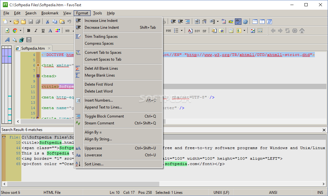The width and height of the screenshot is (328, 196).
Task: Collapse the html tag fold marker
Action: pyautogui.click(x=38, y=65)
